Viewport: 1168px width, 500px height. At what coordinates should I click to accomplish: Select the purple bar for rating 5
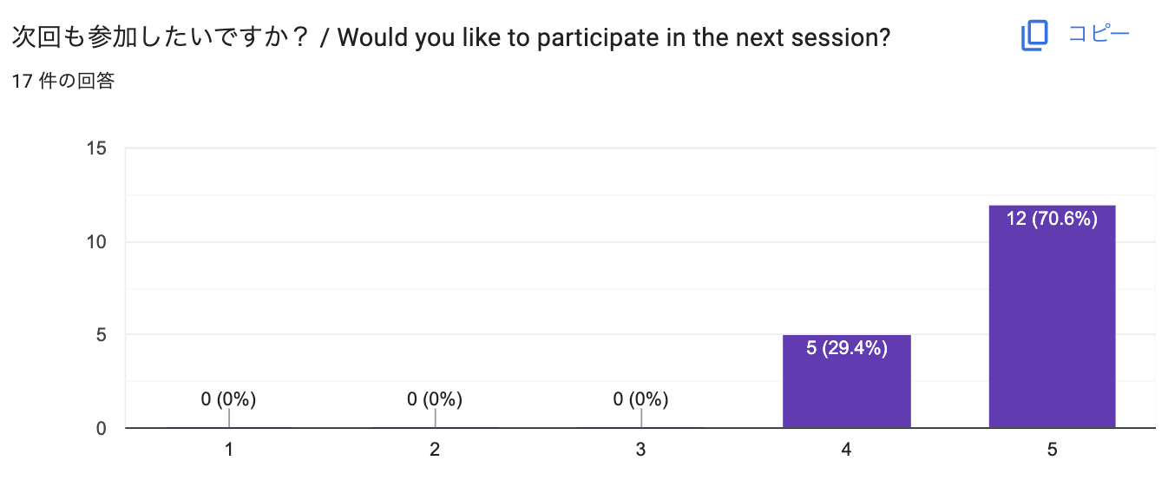click(1051, 321)
